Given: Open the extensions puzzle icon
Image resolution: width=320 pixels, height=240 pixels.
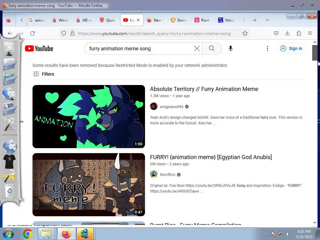Looking at the screenshot, I should coord(299,33).
